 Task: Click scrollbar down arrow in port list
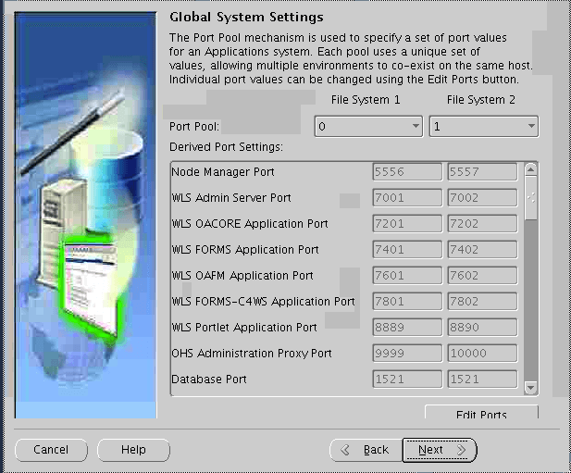[x=530, y=387]
